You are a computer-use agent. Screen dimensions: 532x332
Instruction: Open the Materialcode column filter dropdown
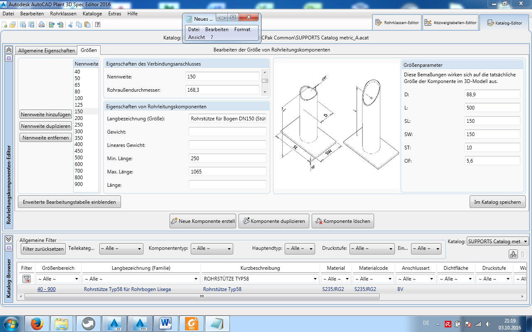tap(373, 279)
